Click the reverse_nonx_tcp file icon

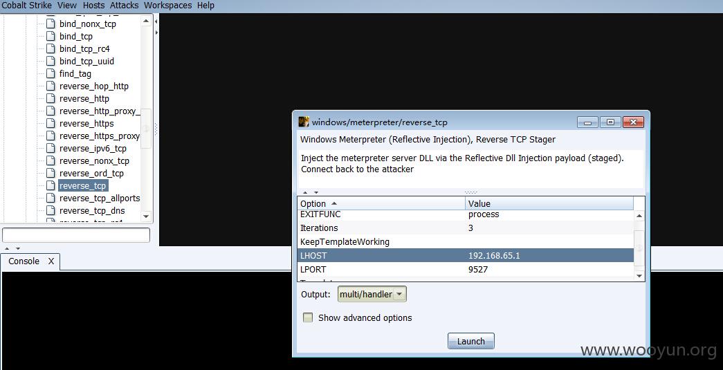pos(51,161)
